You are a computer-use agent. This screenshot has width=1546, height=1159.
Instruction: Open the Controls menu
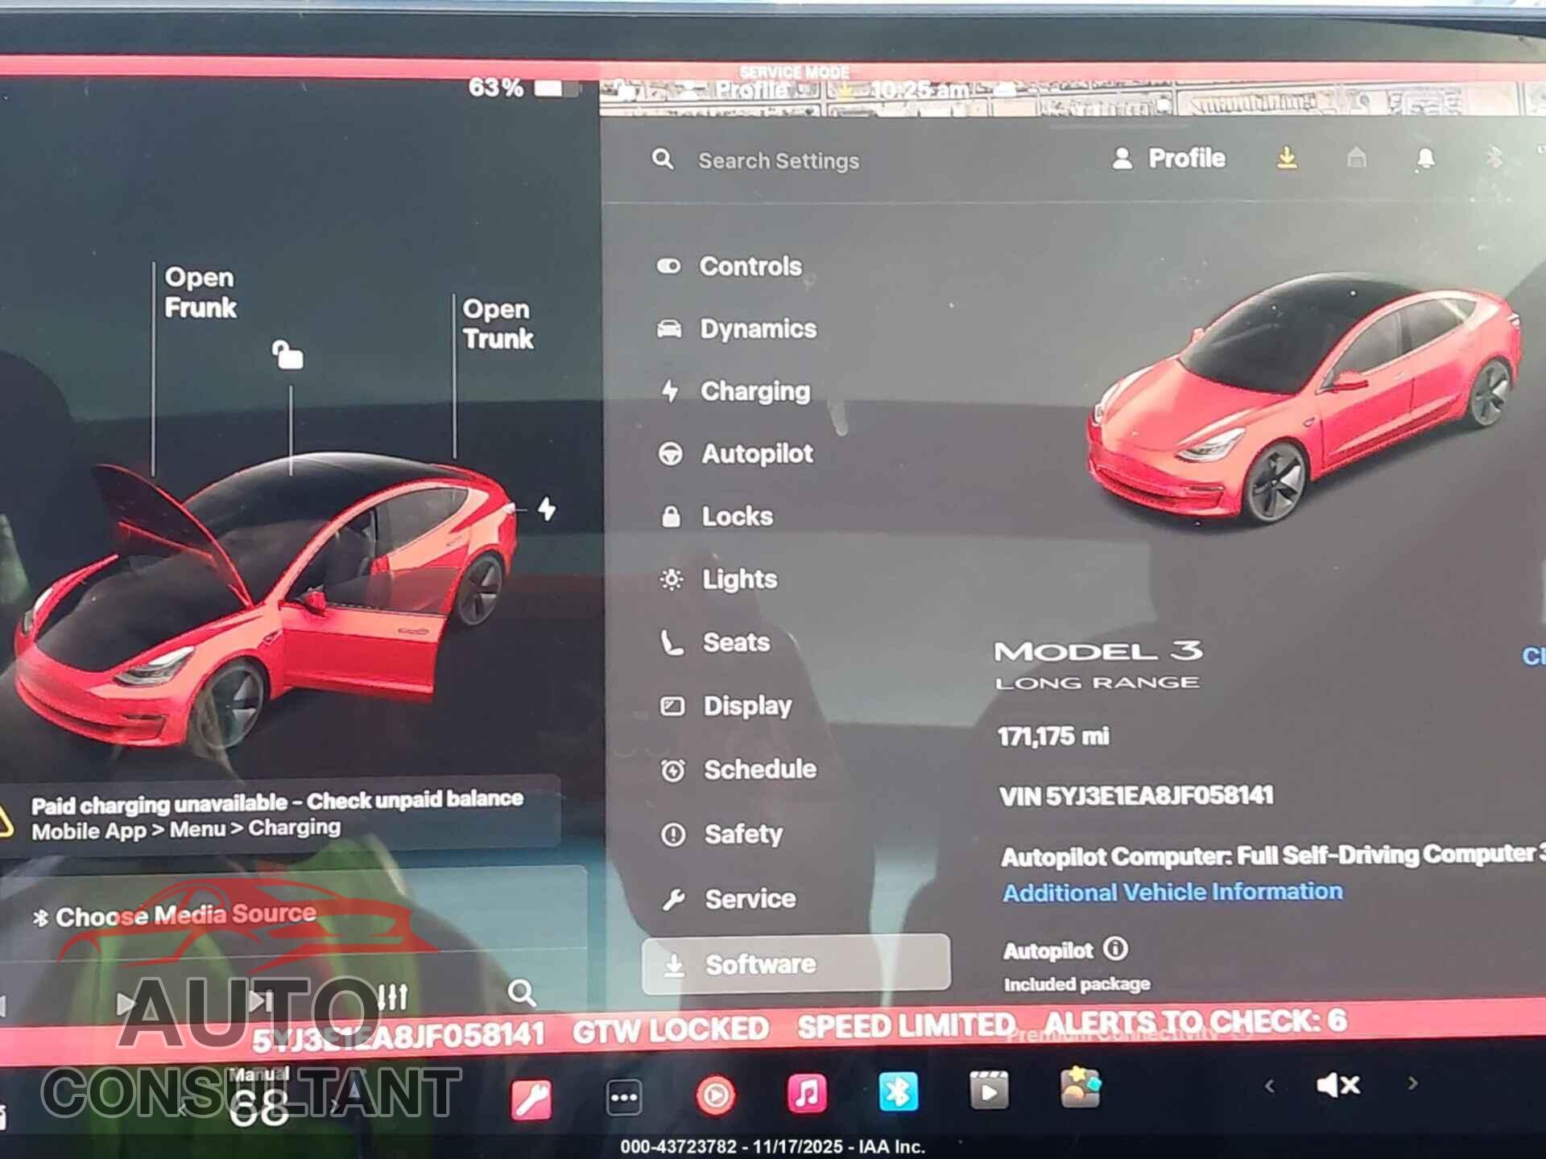pyautogui.click(x=730, y=266)
